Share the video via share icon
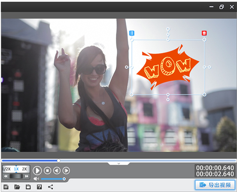This screenshot has width=237, height=193. pyautogui.click(x=51, y=187)
